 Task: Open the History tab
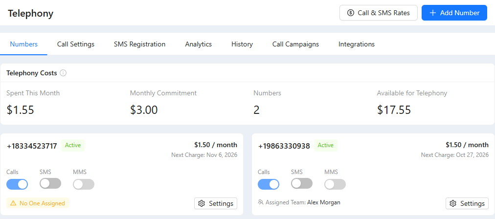click(242, 44)
